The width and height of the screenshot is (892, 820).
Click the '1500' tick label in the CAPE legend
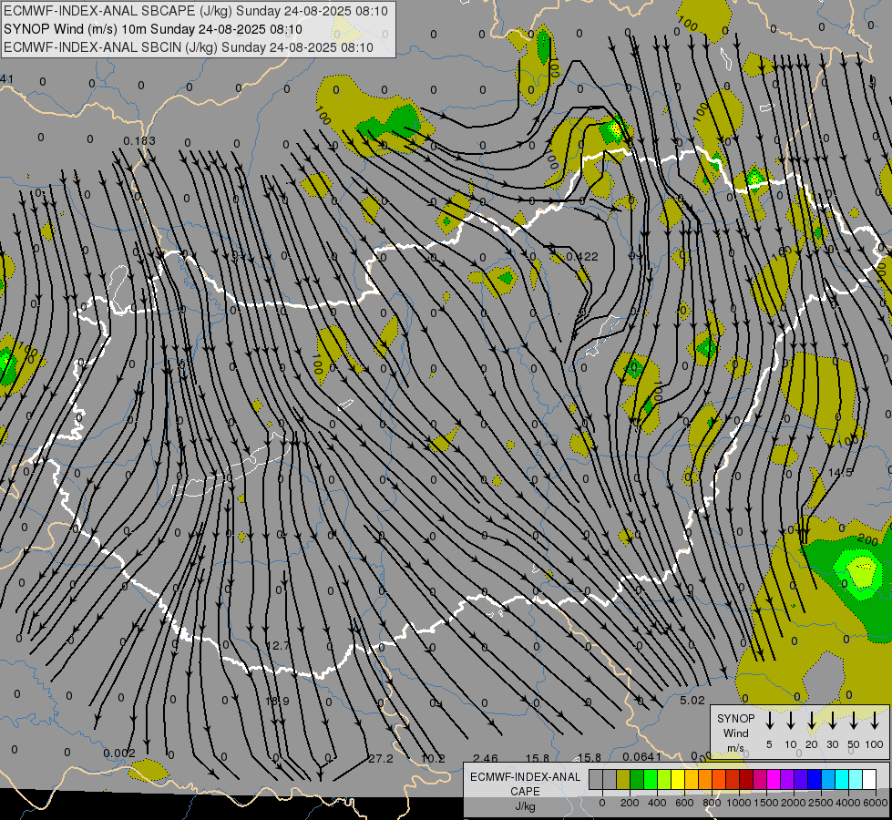[x=766, y=803]
